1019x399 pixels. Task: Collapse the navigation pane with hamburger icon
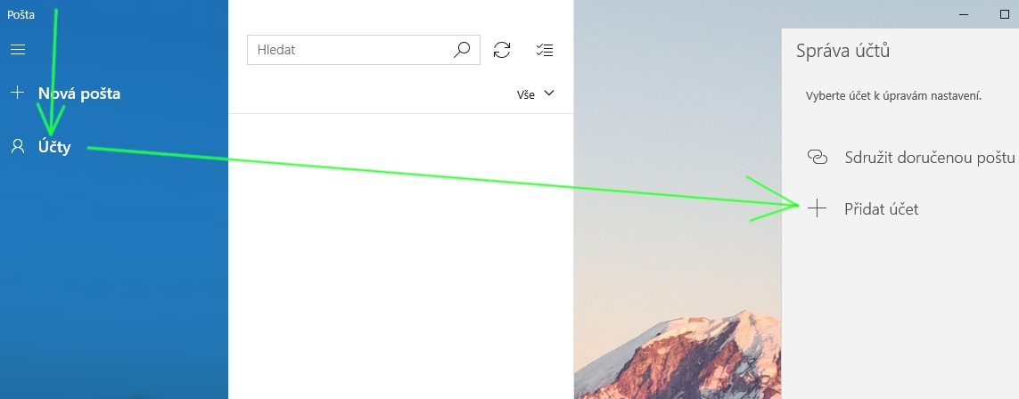tap(18, 49)
